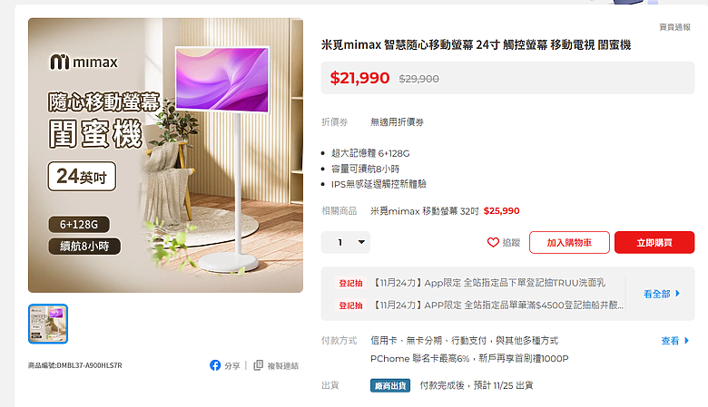Image resolution: width=708 pixels, height=407 pixels.
Task: Click the Facebook share icon
Action: pyautogui.click(x=215, y=365)
